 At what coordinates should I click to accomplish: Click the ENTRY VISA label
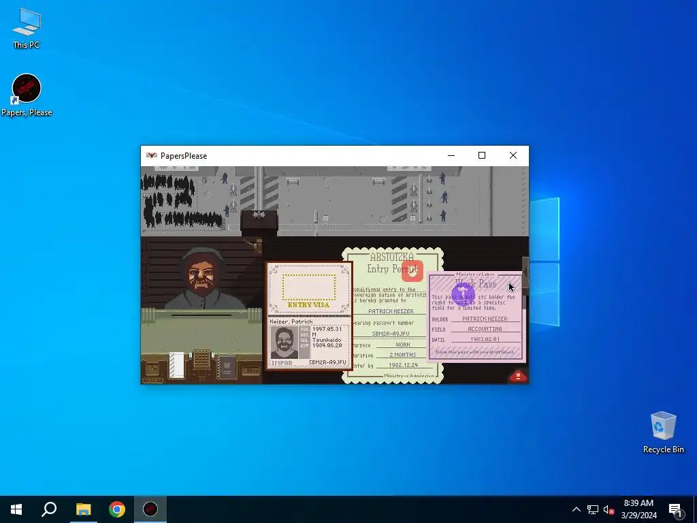click(308, 305)
